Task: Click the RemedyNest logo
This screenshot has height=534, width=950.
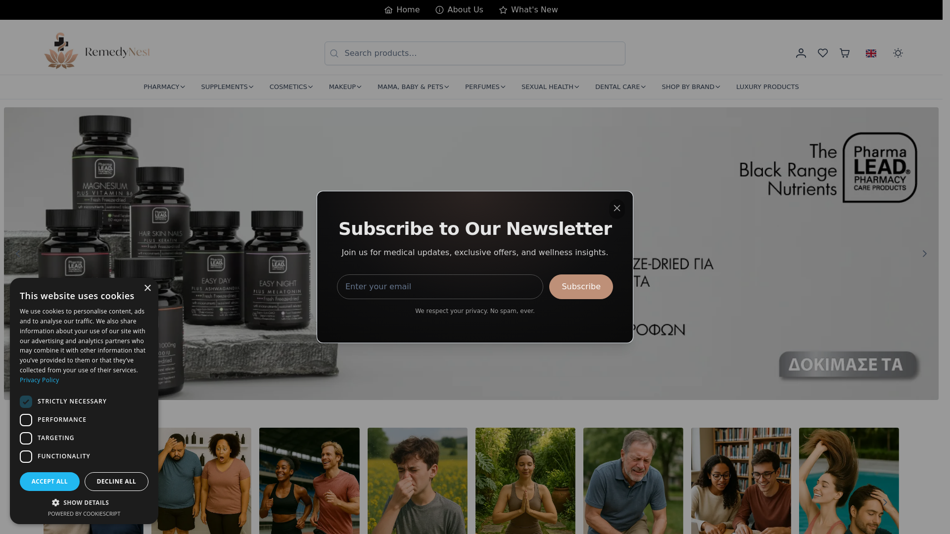Action: [x=97, y=51]
